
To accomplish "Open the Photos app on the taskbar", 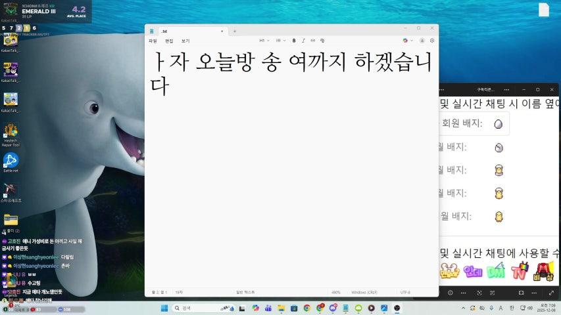I will click(x=384, y=308).
